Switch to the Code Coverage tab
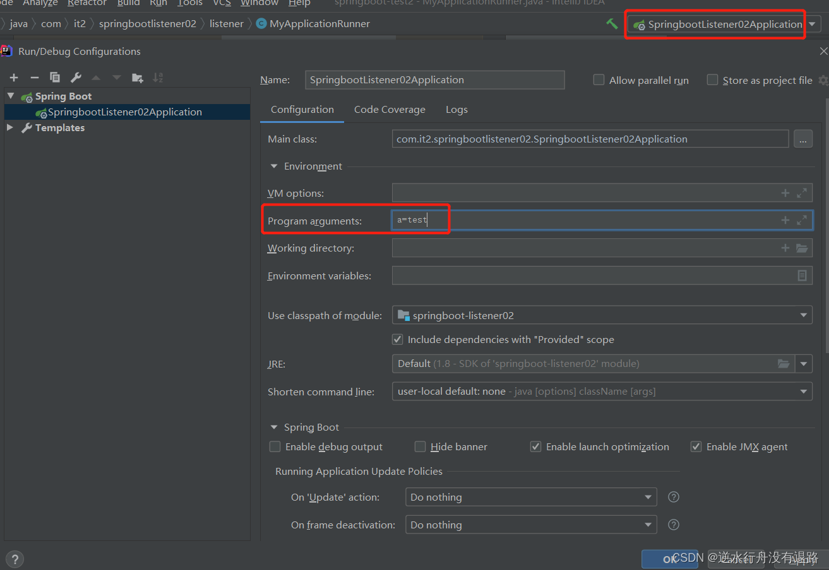829x570 pixels. pos(390,110)
